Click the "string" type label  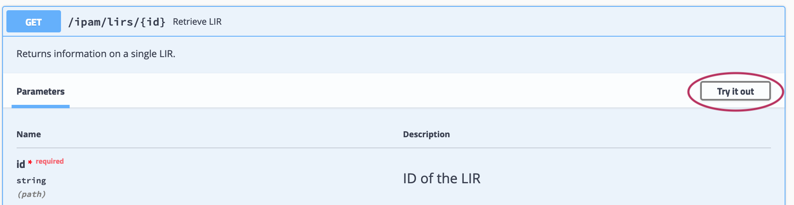[x=31, y=181]
